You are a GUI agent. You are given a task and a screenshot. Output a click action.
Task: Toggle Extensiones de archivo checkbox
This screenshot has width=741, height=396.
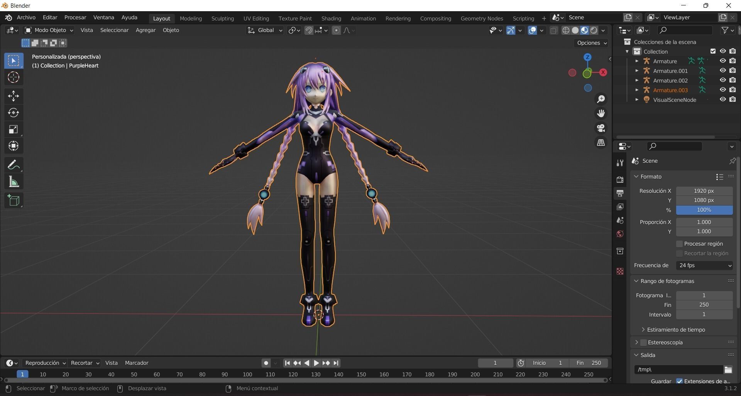680,381
